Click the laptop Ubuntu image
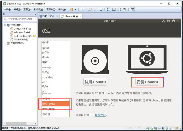 tap(147, 59)
